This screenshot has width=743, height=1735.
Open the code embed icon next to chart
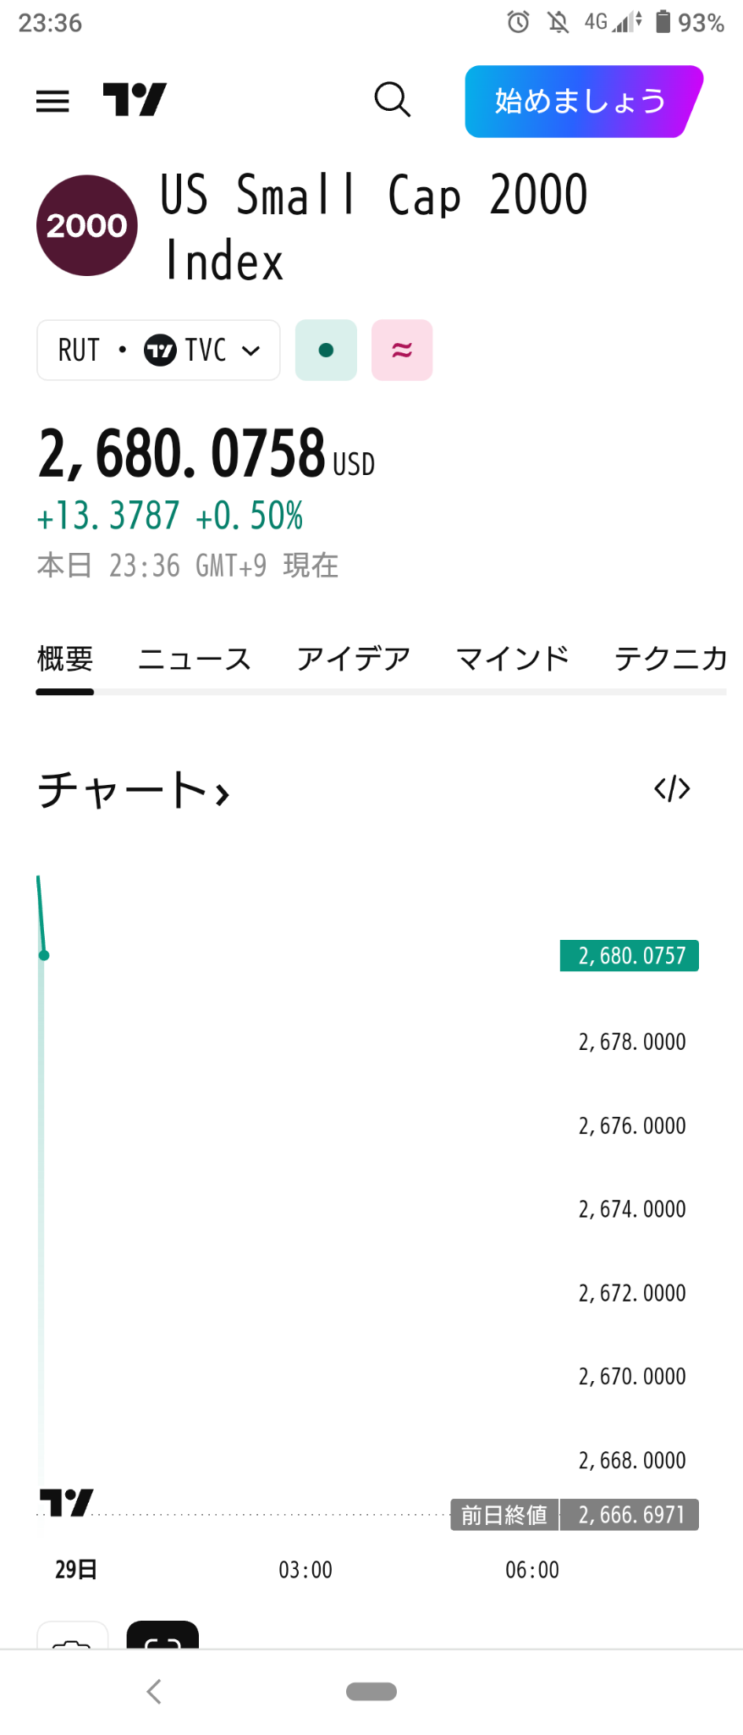pos(670,788)
